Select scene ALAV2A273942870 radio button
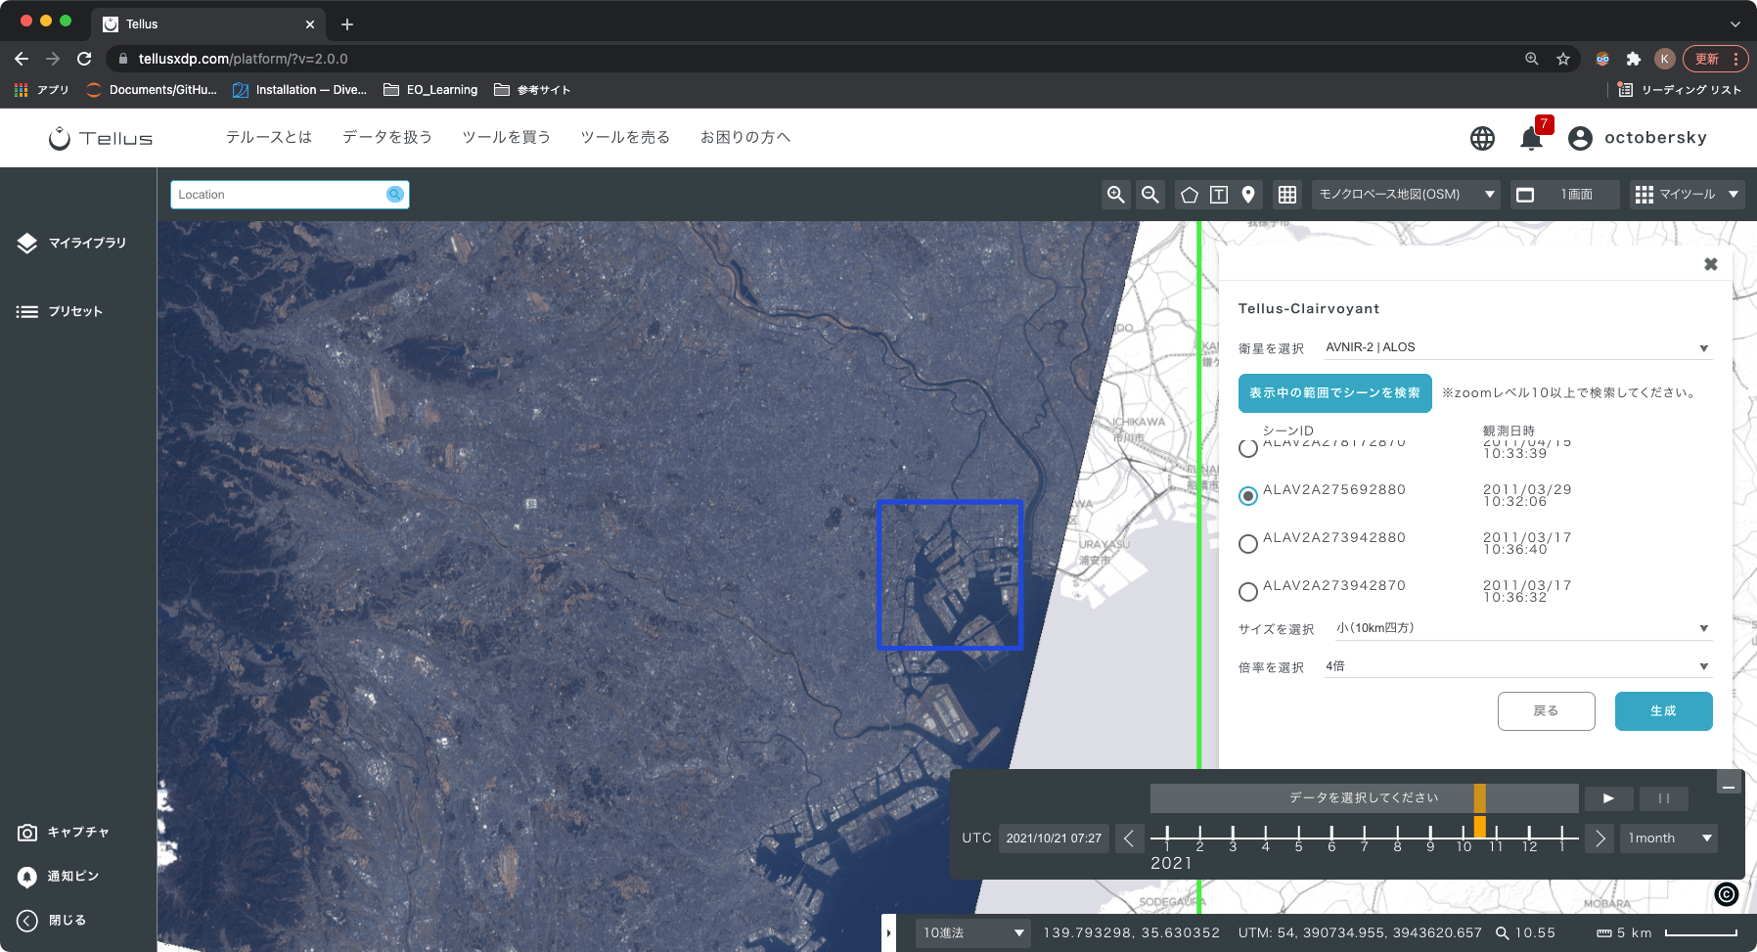 point(1248,592)
